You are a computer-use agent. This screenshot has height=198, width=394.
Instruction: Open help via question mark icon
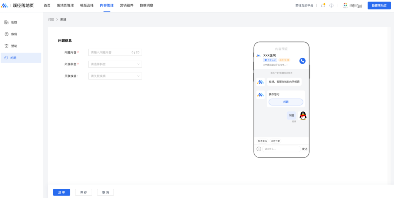(x=331, y=5)
